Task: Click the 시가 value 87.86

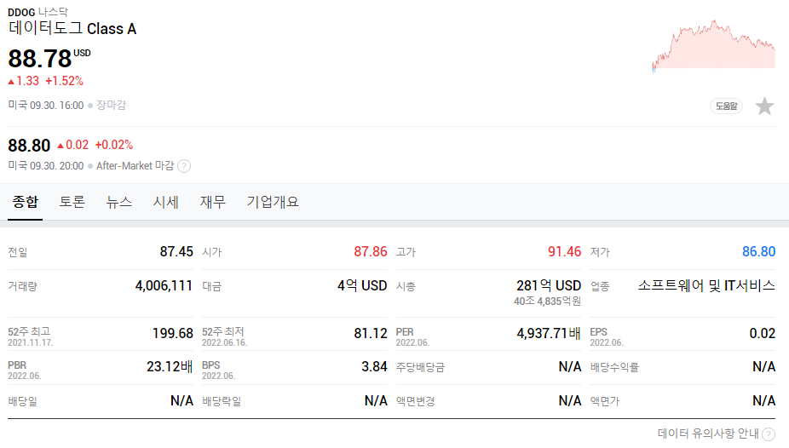Action: coord(371,251)
